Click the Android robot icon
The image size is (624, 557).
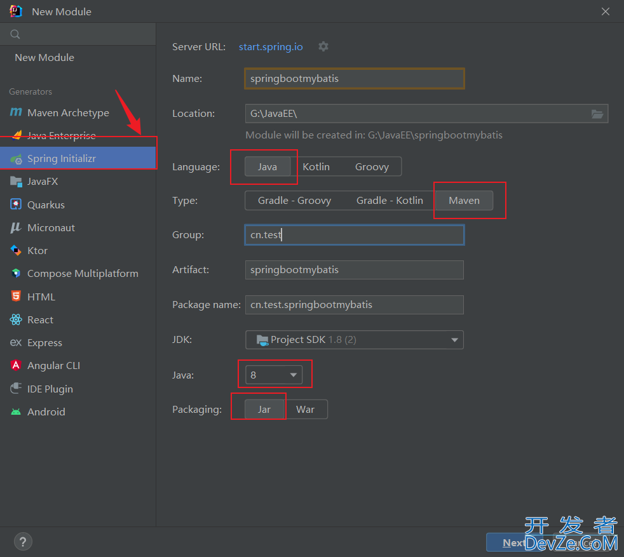16,412
